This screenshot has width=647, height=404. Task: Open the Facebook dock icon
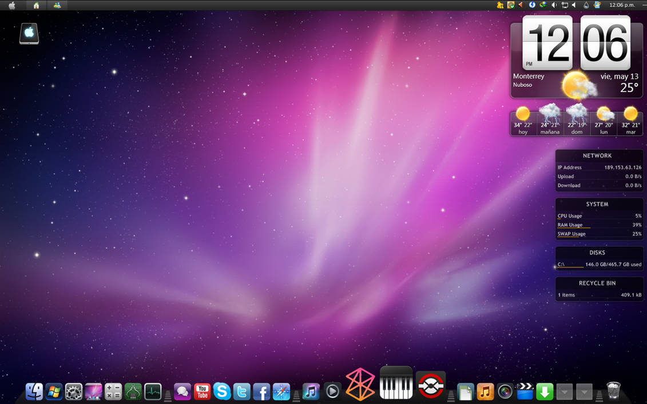pos(261,391)
